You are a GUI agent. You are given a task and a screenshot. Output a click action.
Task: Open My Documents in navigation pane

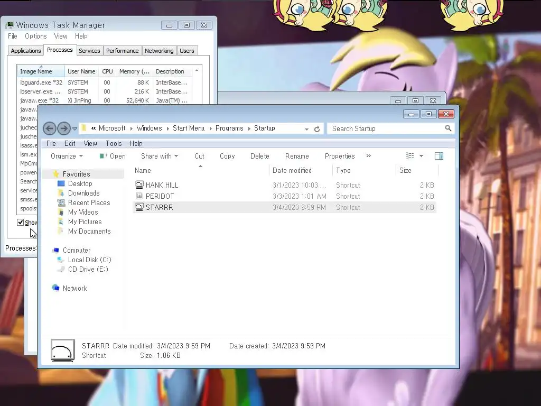point(89,232)
